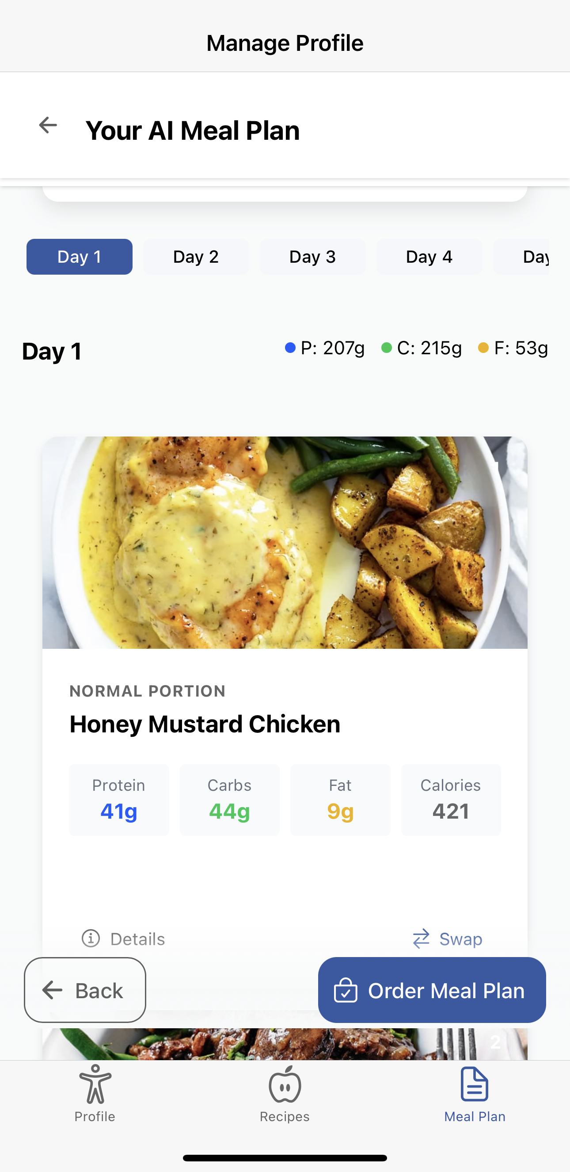Tap the shopping bag icon on Order Meal Plan
Screen dimensions: 570x1172
tap(346, 990)
